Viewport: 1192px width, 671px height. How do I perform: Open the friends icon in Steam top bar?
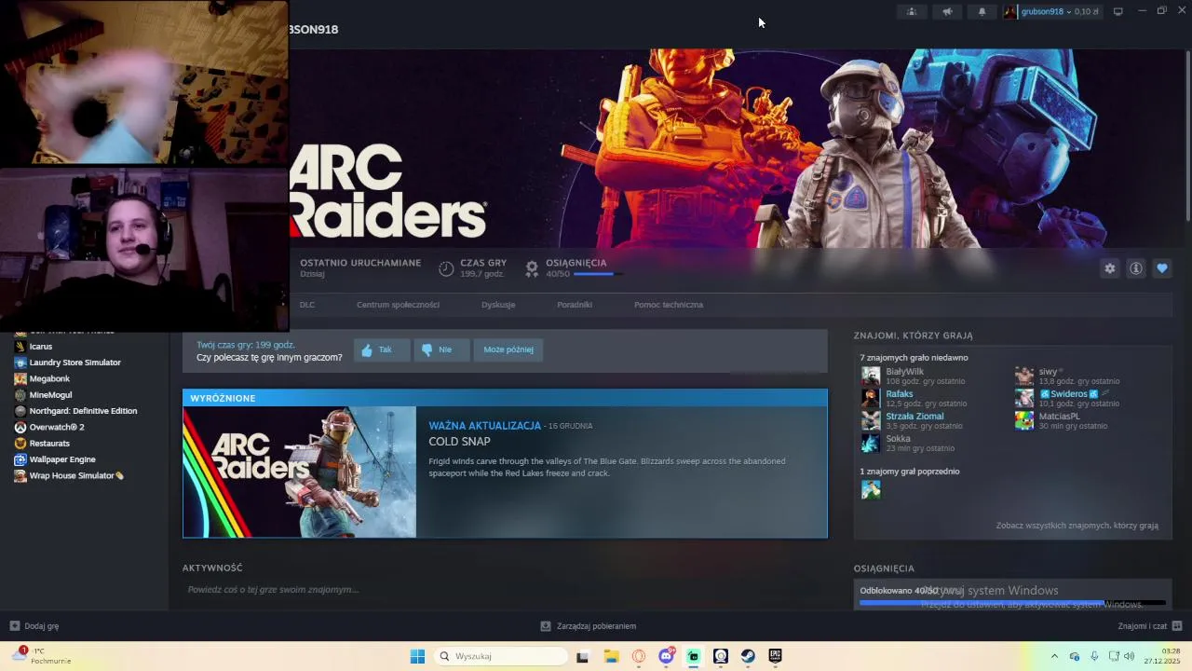tap(912, 11)
